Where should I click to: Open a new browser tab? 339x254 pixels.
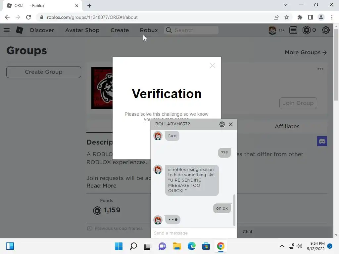(x=89, y=6)
